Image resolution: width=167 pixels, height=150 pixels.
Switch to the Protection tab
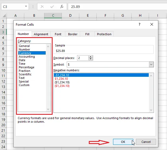click(104, 34)
